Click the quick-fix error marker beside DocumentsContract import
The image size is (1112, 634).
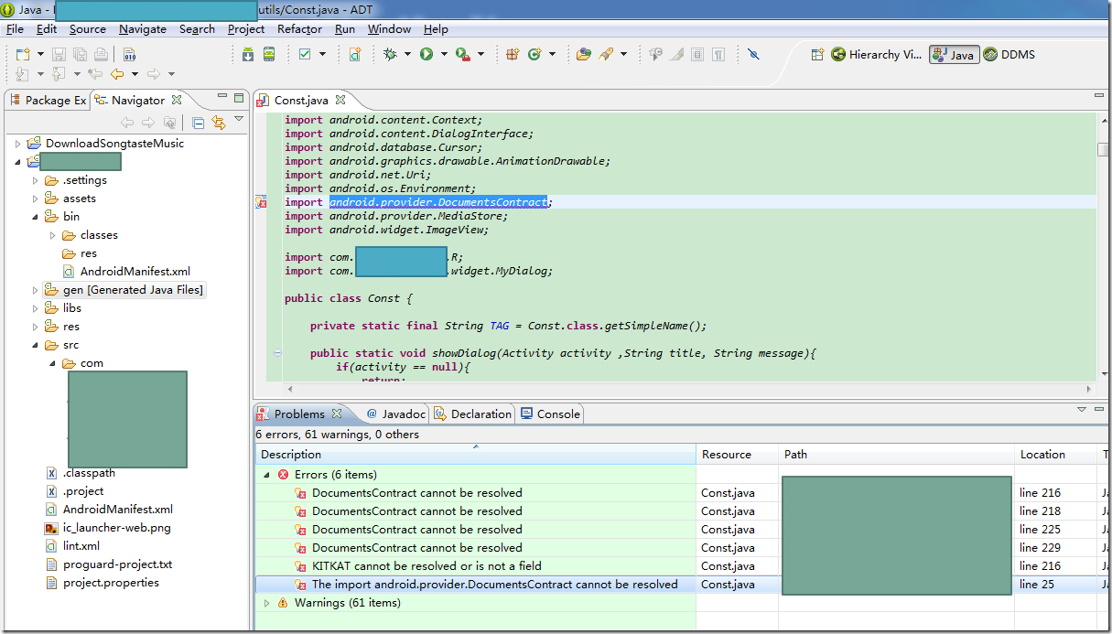tap(261, 203)
